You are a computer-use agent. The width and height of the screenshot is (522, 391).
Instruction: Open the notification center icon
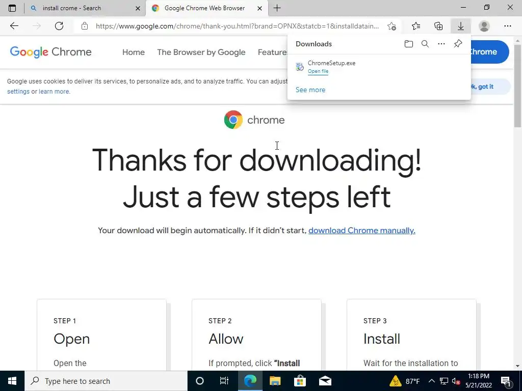click(506, 381)
